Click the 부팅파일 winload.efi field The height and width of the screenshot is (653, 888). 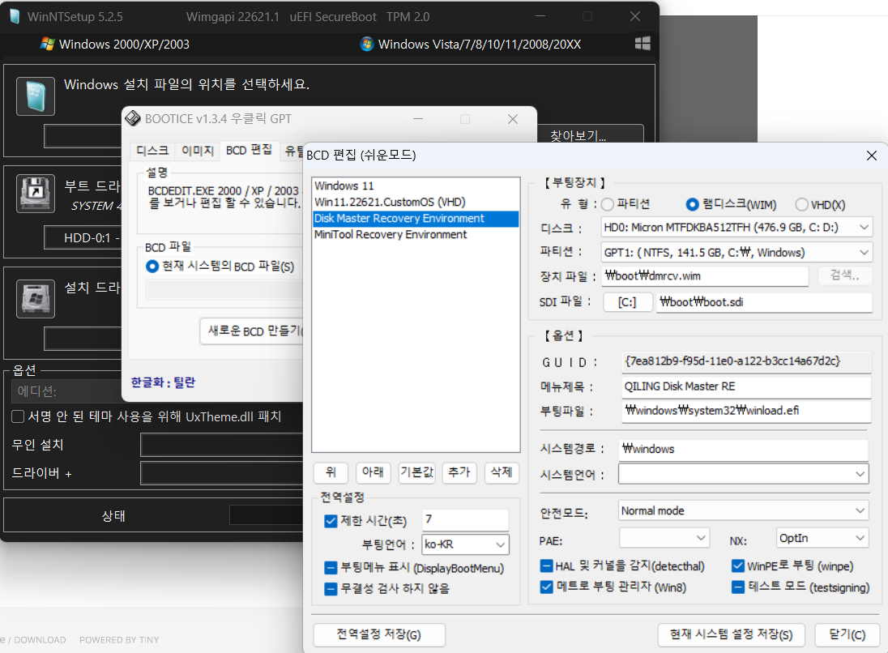746,411
